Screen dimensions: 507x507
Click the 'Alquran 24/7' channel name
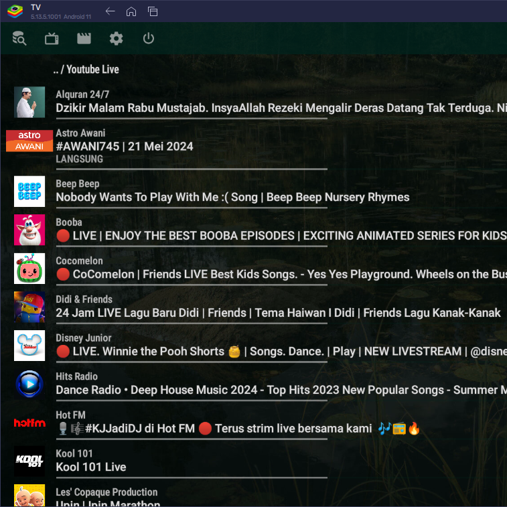tap(82, 94)
